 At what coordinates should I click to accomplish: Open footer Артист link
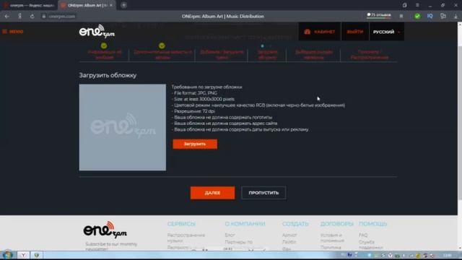coord(289,235)
